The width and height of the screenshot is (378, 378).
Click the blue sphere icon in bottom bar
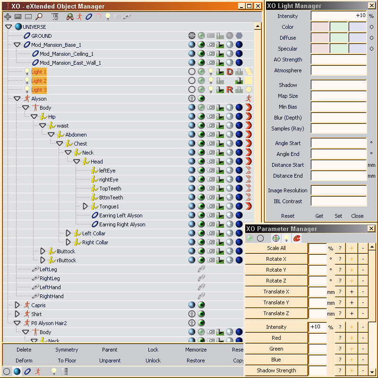coord(17,371)
